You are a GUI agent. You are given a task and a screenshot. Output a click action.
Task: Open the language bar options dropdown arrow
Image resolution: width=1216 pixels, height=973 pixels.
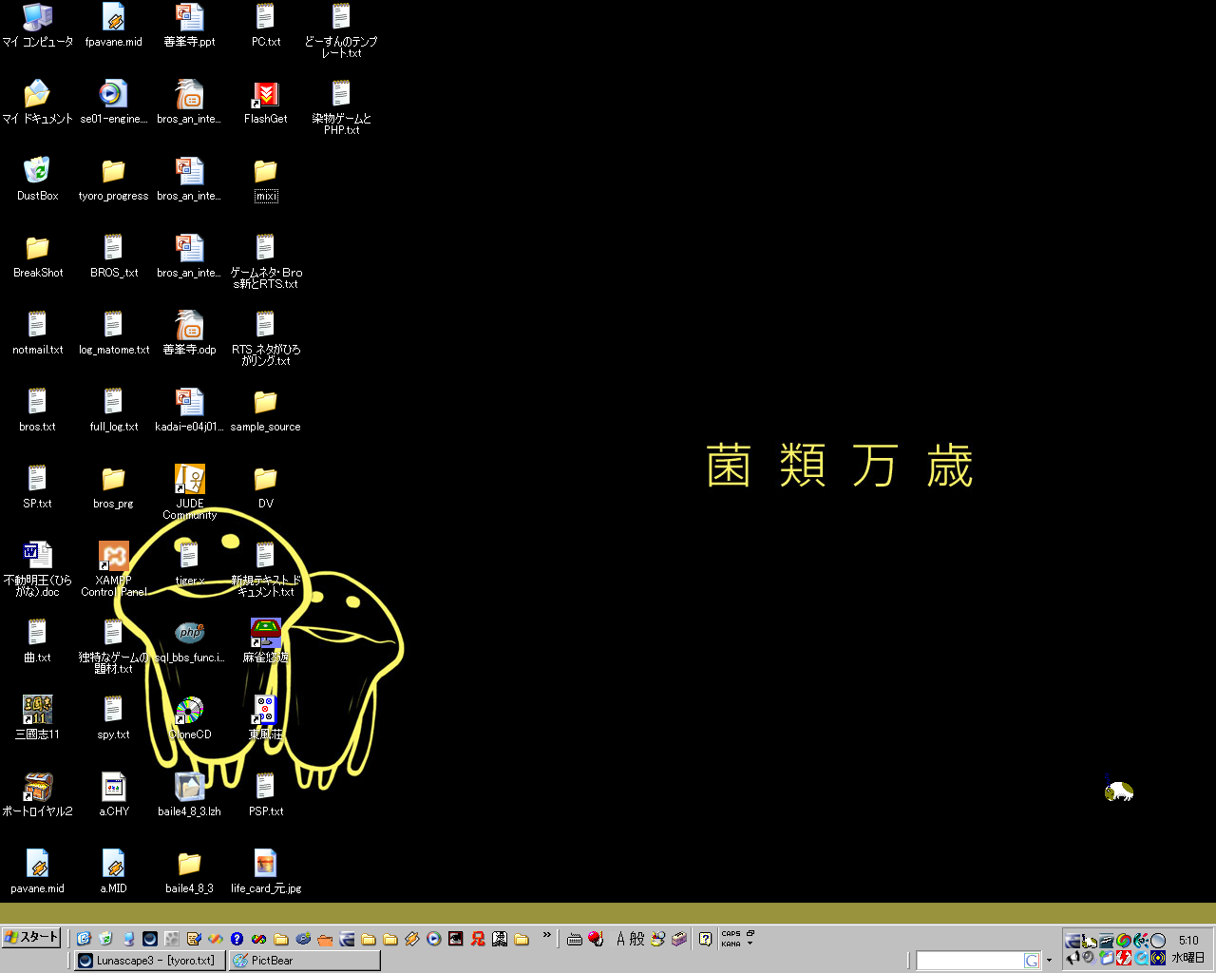click(750, 944)
